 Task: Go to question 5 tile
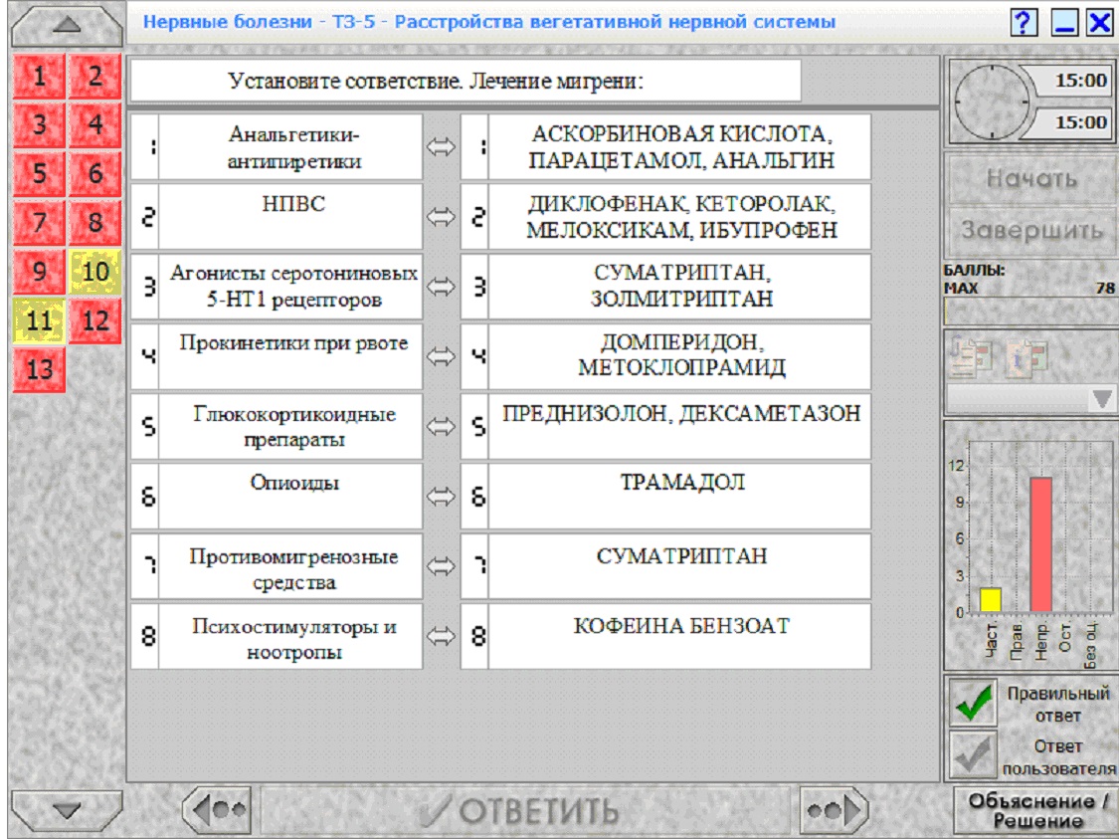point(39,173)
